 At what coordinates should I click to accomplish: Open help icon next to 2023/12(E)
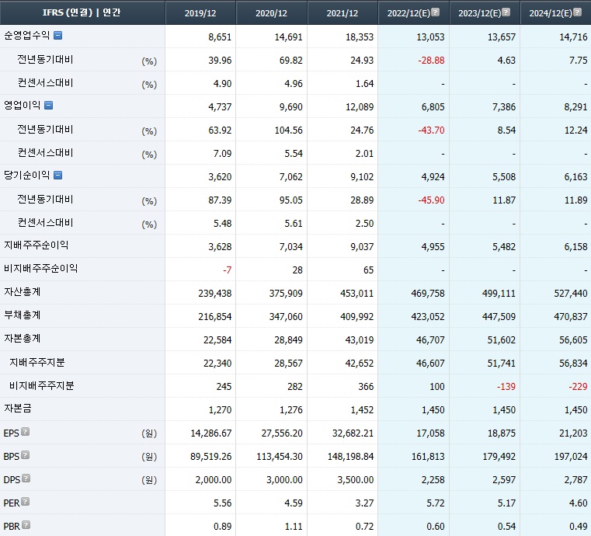tap(506, 12)
